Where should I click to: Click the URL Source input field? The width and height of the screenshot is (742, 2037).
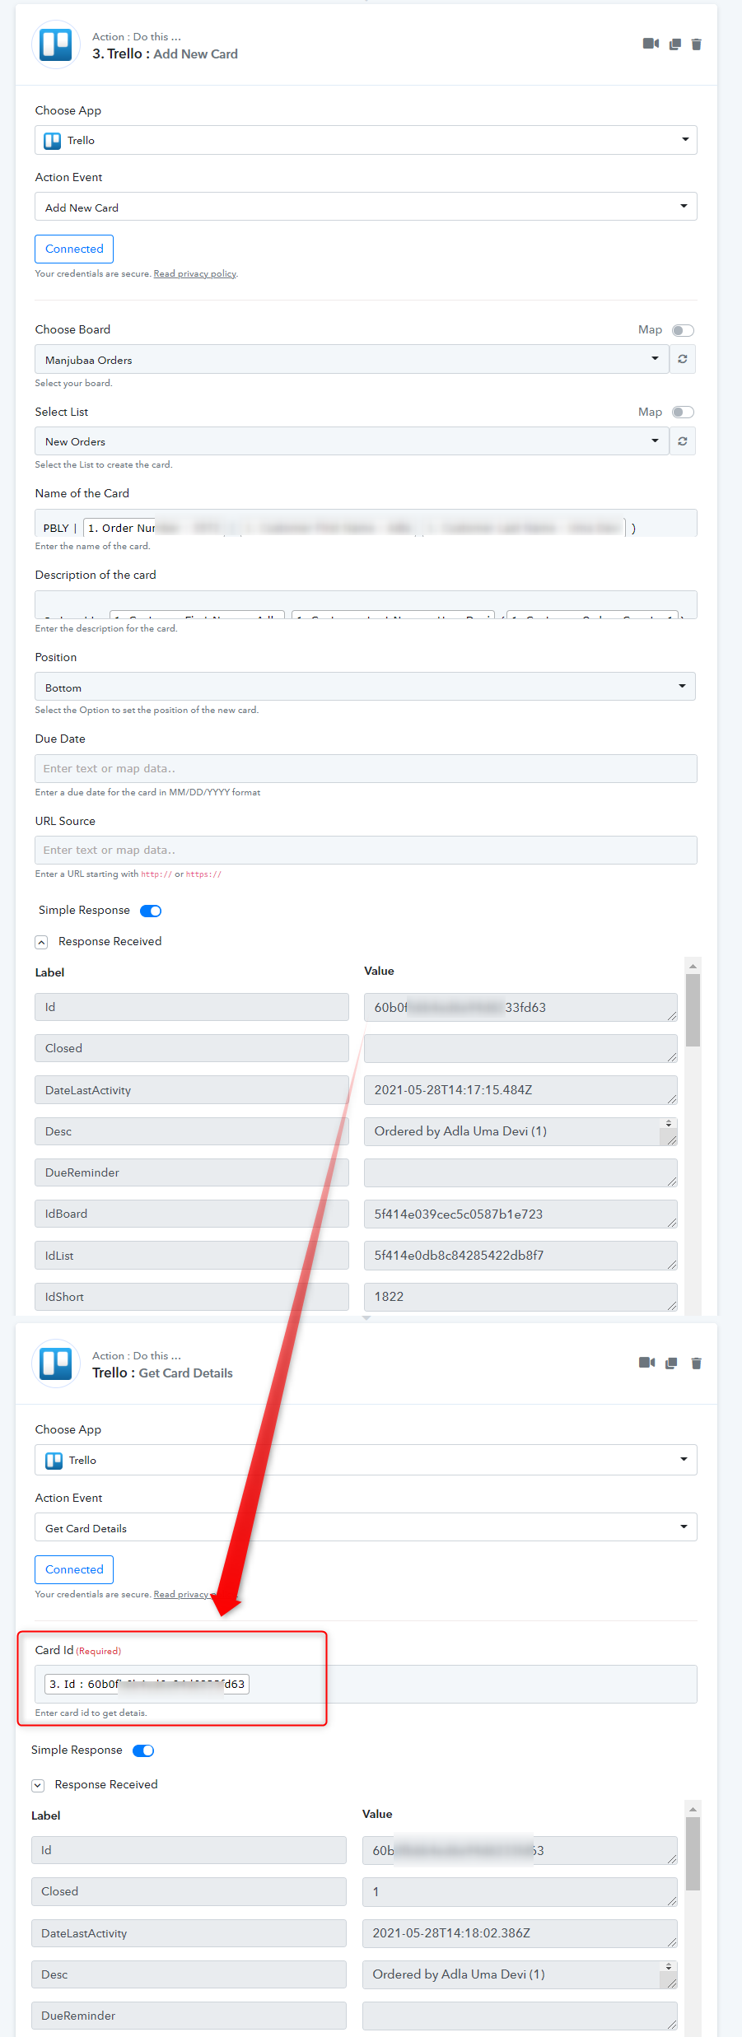[x=366, y=850]
